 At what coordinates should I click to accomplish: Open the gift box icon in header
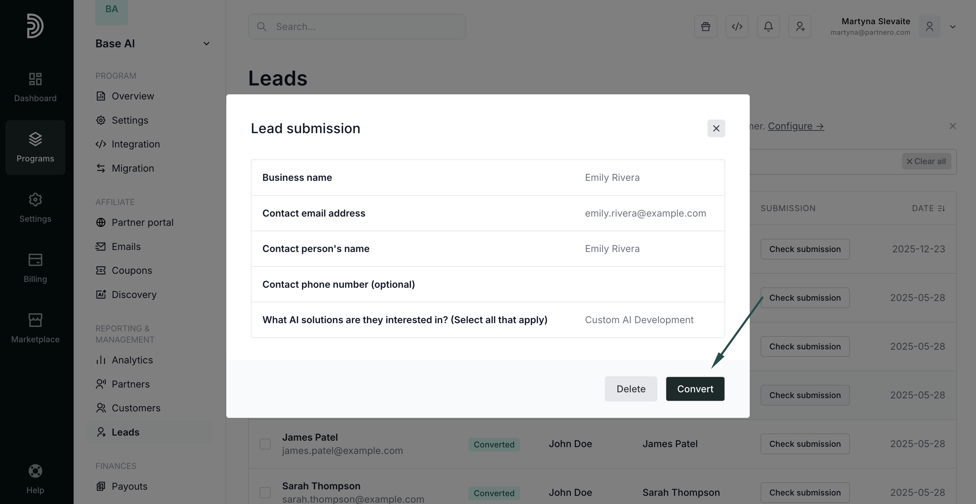tap(705, 27)
